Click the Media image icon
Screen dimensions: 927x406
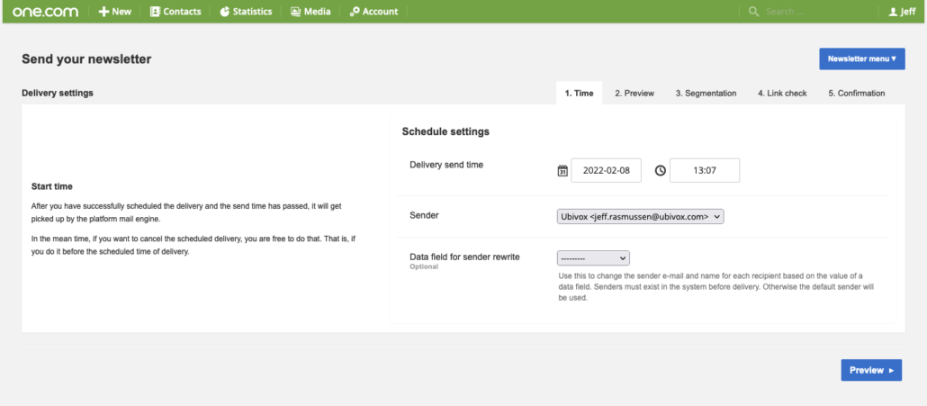[295, 11]
